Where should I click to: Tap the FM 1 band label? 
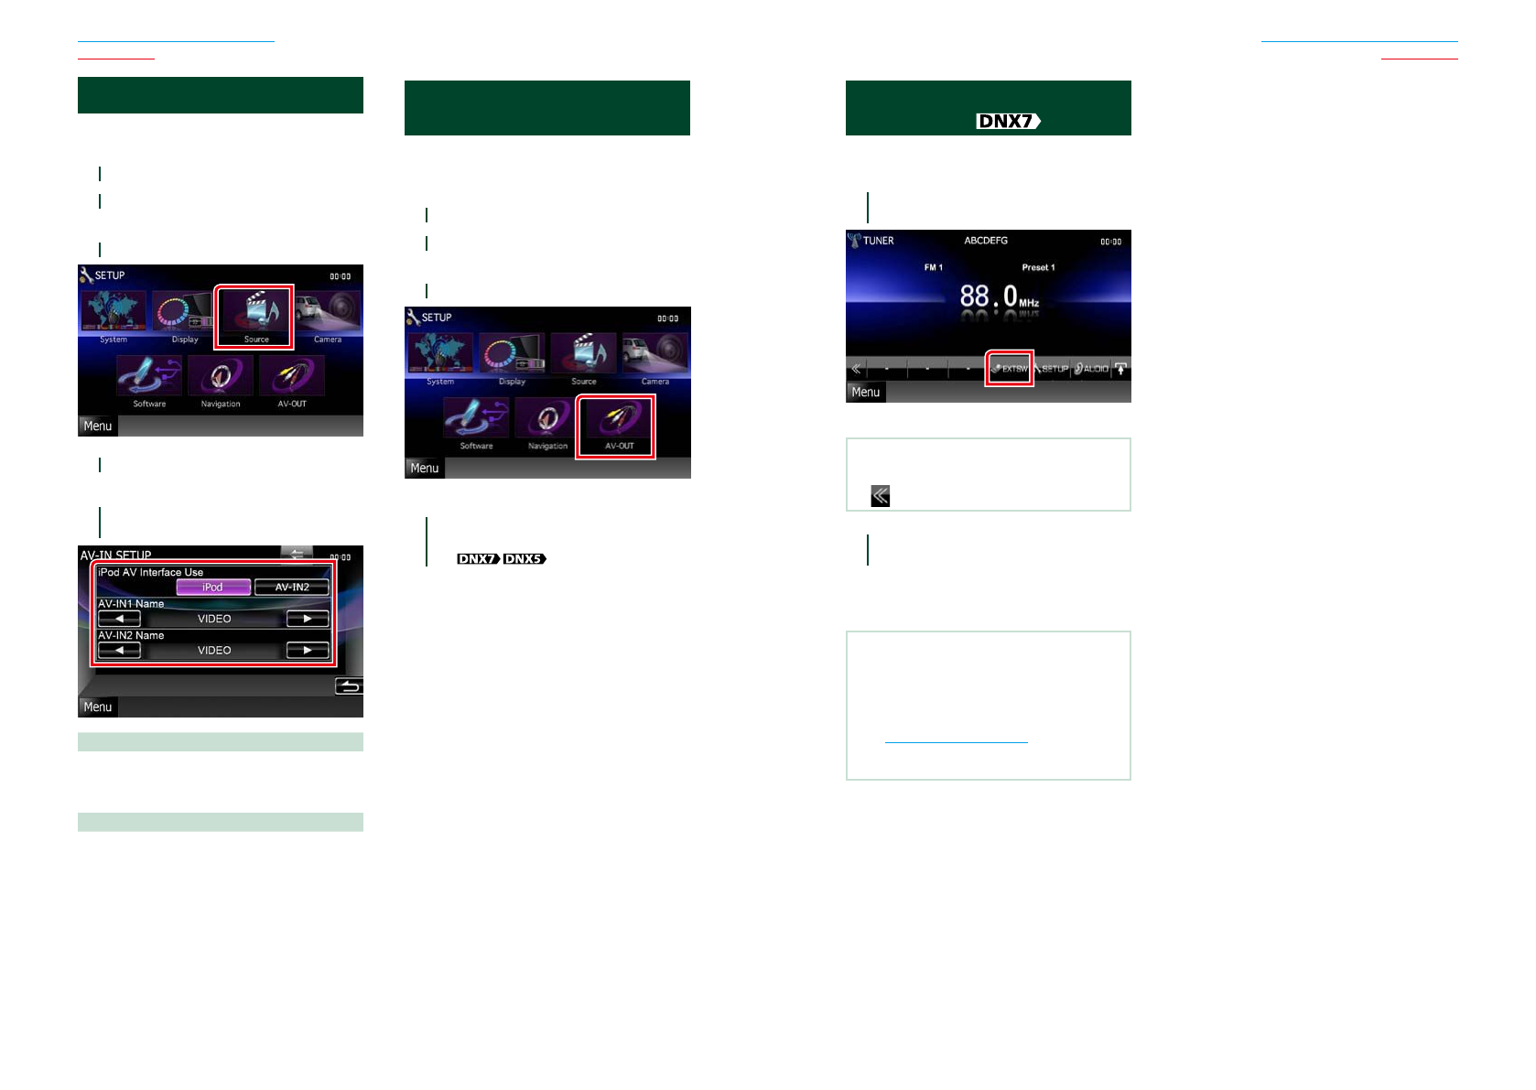(x=933, y=267)
